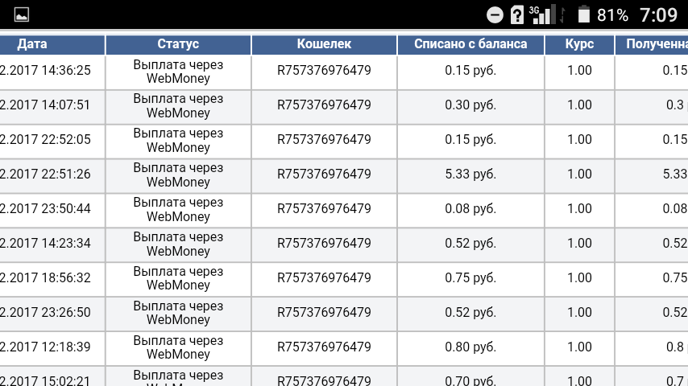
Task: Tap the 5.33 руб. amount cell
Action: pos(470,175)
